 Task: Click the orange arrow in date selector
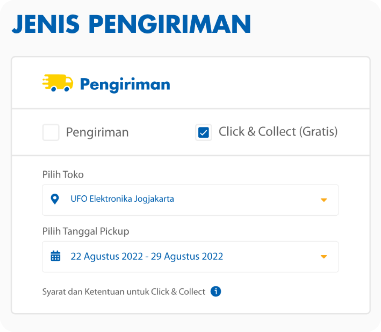coord(324,257)
